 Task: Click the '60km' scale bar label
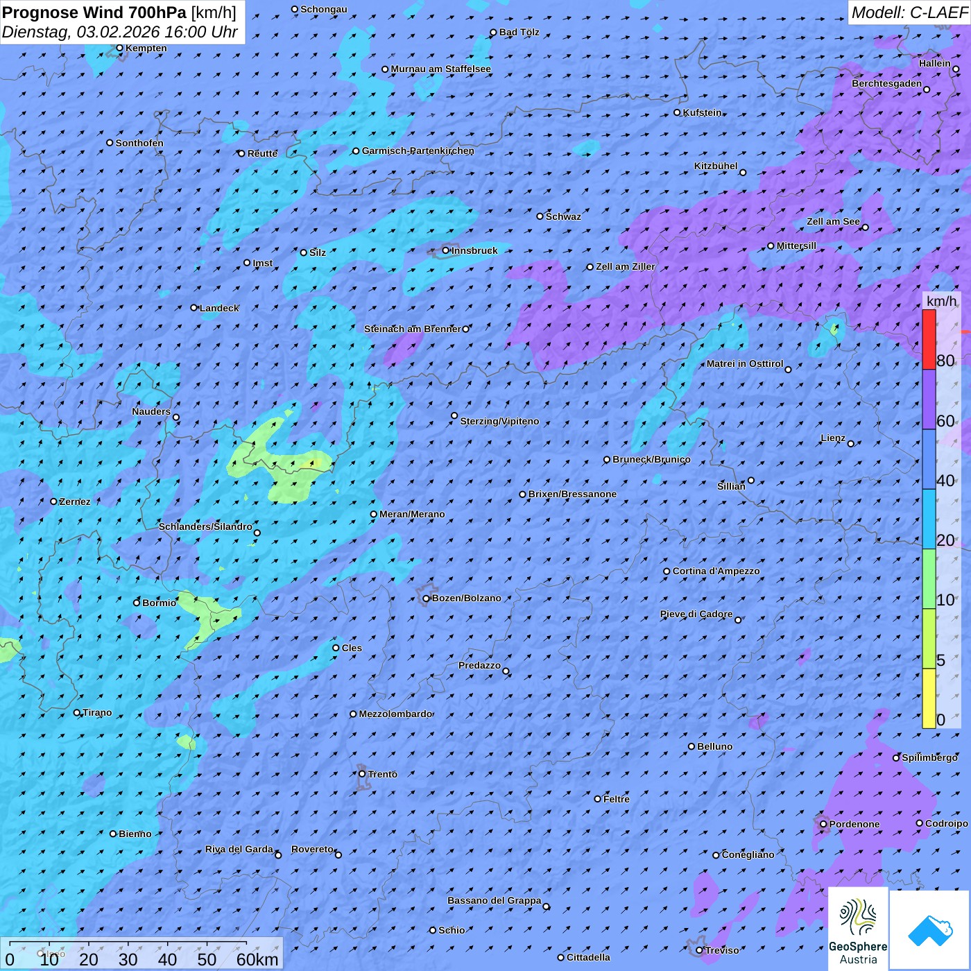[x=257, y=959]
